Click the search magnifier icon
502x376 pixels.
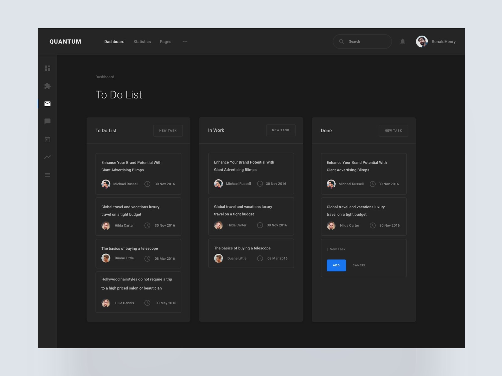click(341, 41)
